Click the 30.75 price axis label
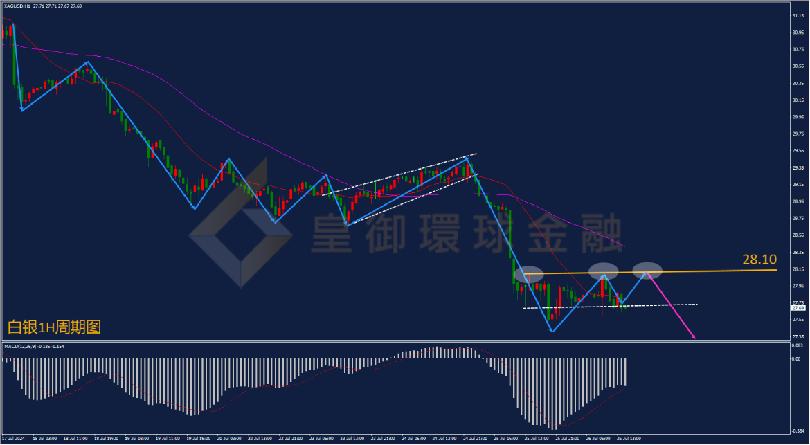 (x=798, y=50)
